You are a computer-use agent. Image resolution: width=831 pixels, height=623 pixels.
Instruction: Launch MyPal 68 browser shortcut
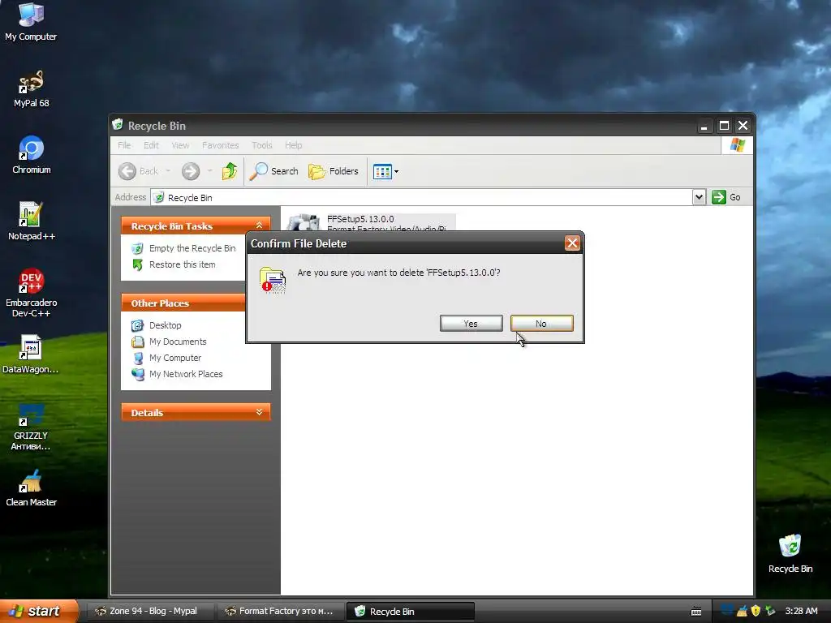click(31, 89)
